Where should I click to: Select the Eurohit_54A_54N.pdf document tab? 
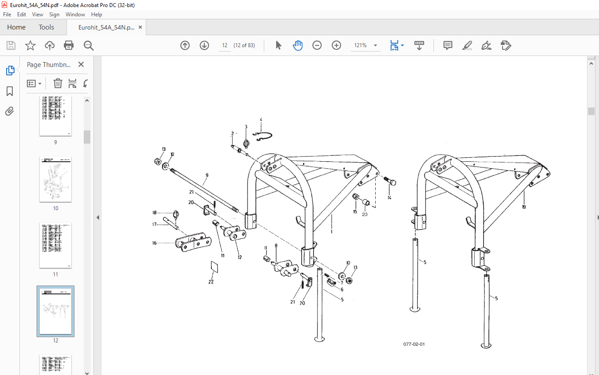106,27
